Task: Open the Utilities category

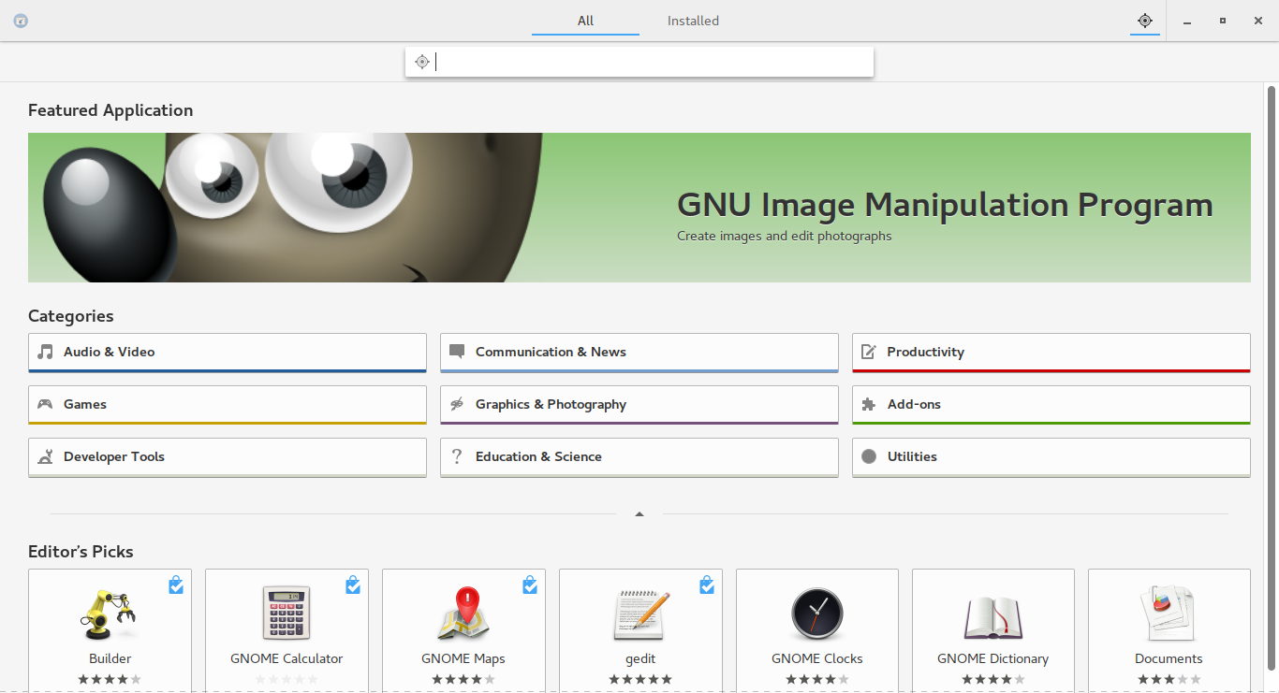Action: tap(1051, 457)
